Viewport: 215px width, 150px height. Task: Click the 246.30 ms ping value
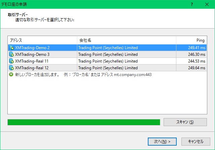197,54
